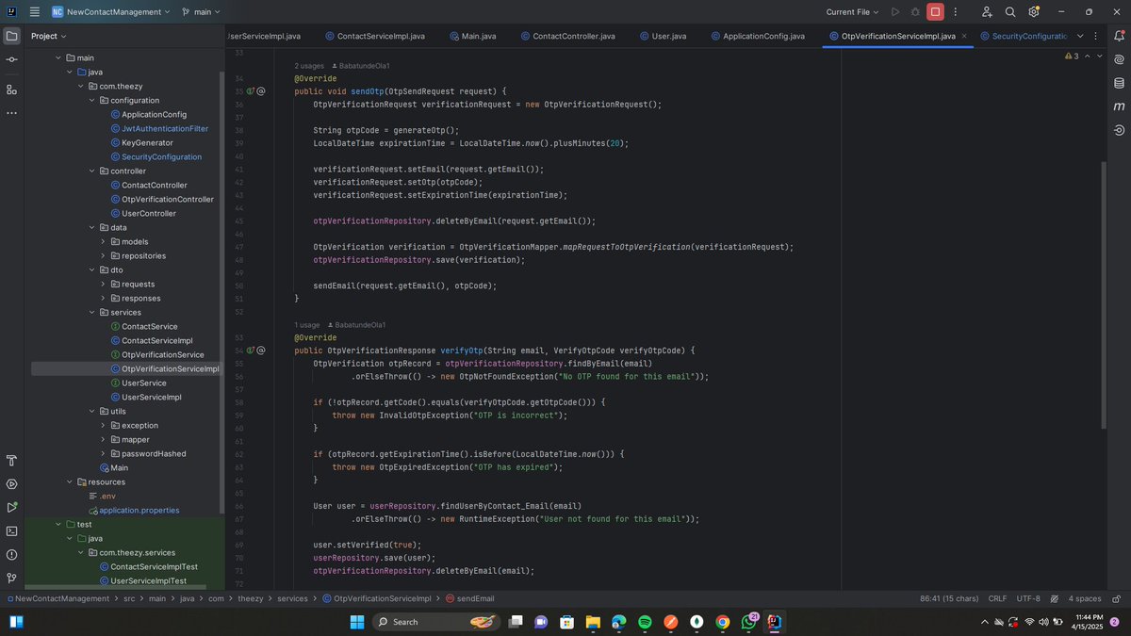1131x636 pixels.
Task: Open the Project tool window folder icon
Action: tap(11, 36)
